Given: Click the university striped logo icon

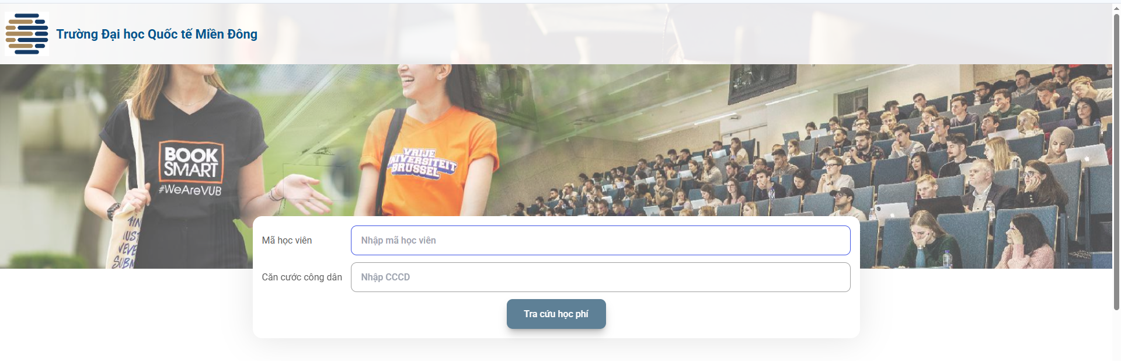Looking at the screenshot, I should pyautogui.click(x=27, y=34).
